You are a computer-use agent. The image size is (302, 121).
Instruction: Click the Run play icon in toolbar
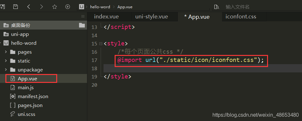click(x=67, y=7)
